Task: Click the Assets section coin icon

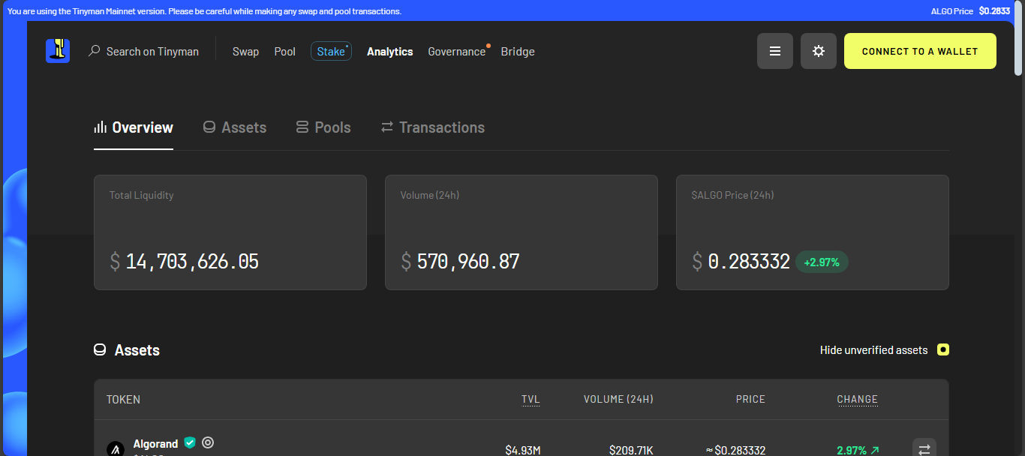Action: 100,350
